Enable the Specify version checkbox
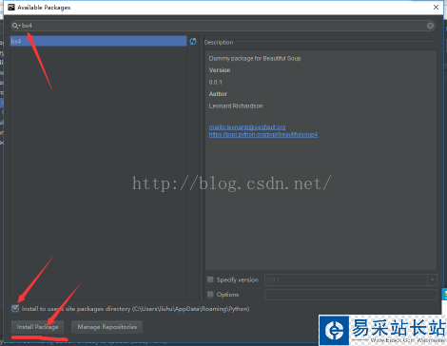Screen dimensions: 447x346 tap(210, 279)
